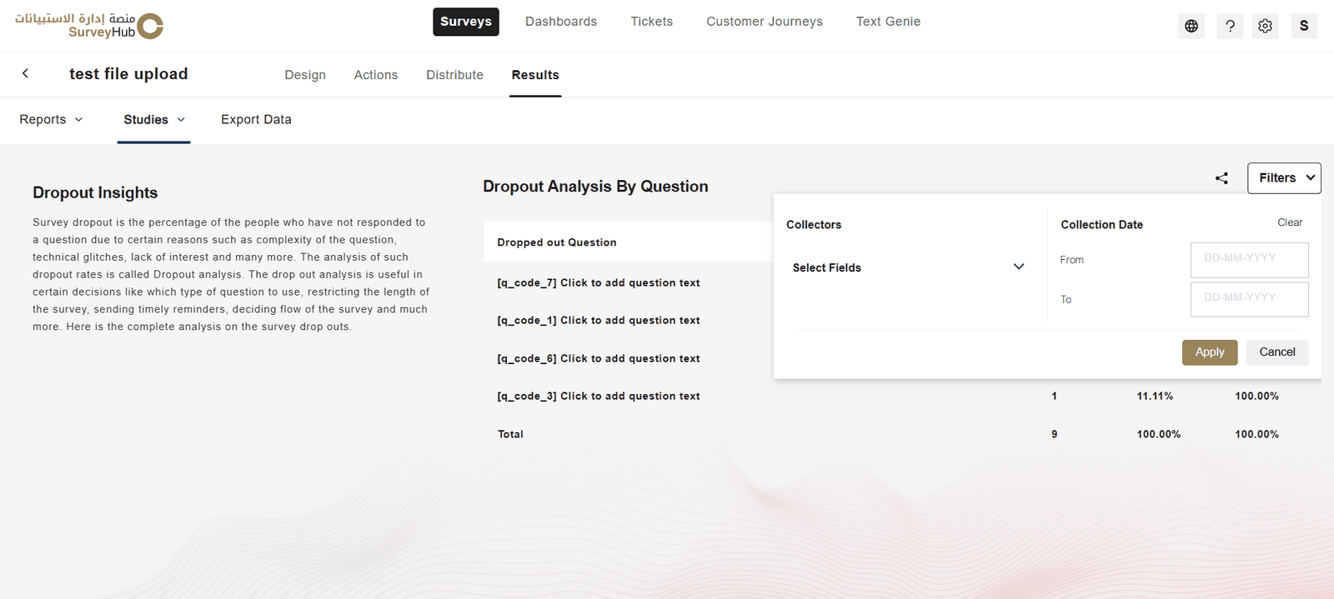This screenshot has width=1334, height=599.
Task: Click the Total row label
Action: [510, 434]
